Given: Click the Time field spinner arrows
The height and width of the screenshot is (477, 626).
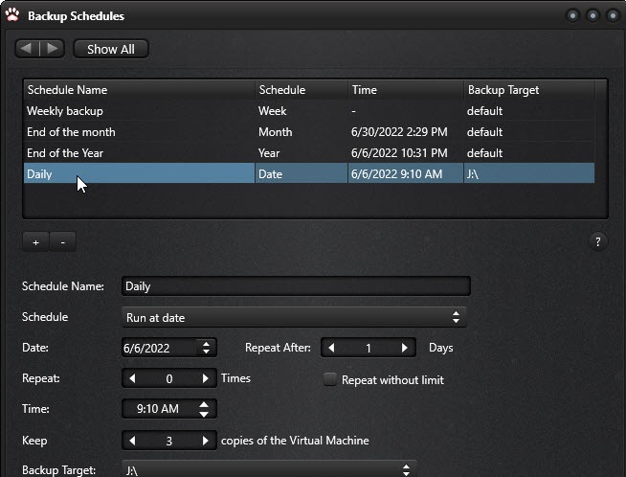Looking at the screenshot, I should (204, 409).
